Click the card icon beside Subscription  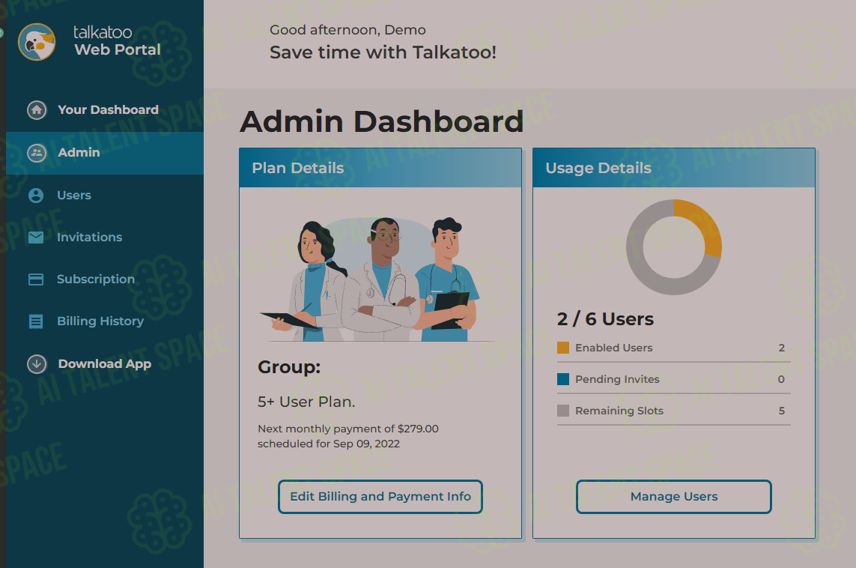click(36, 279)
